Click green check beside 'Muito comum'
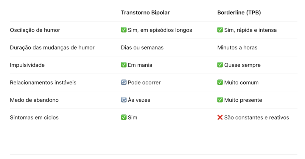 [220, 82]
